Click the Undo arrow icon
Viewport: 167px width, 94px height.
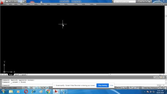pyautogui.click(x=15, y=2)
